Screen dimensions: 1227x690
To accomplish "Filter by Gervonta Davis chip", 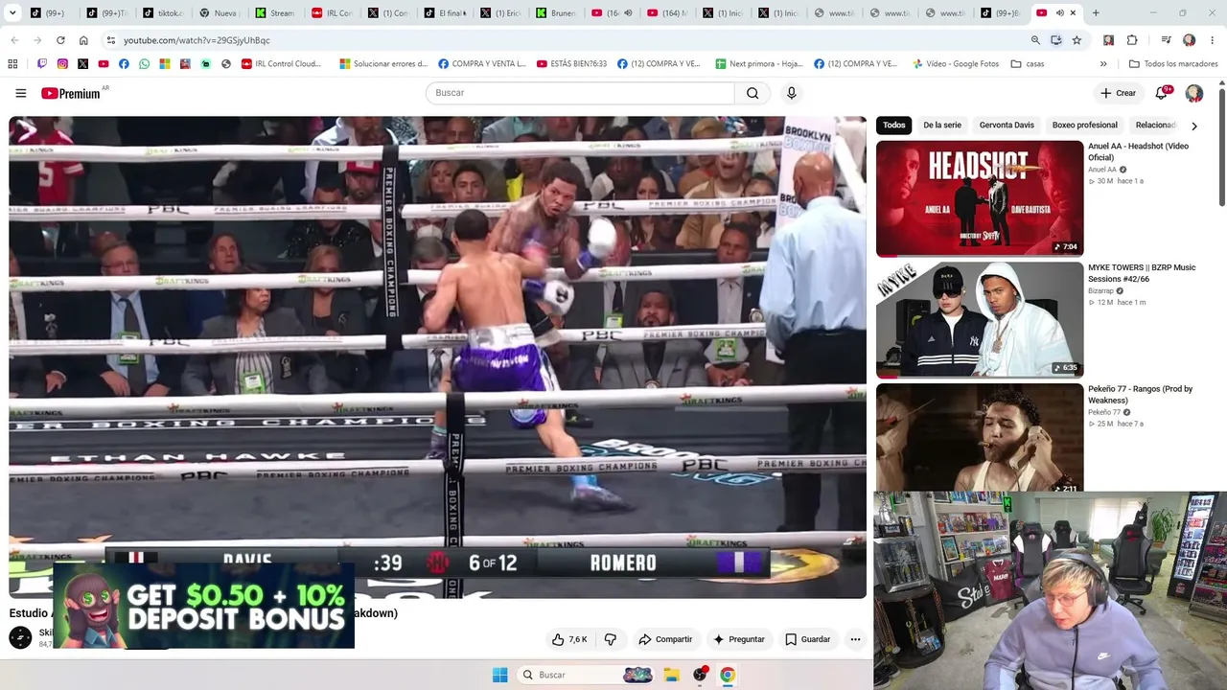I will pos(1007,126).
